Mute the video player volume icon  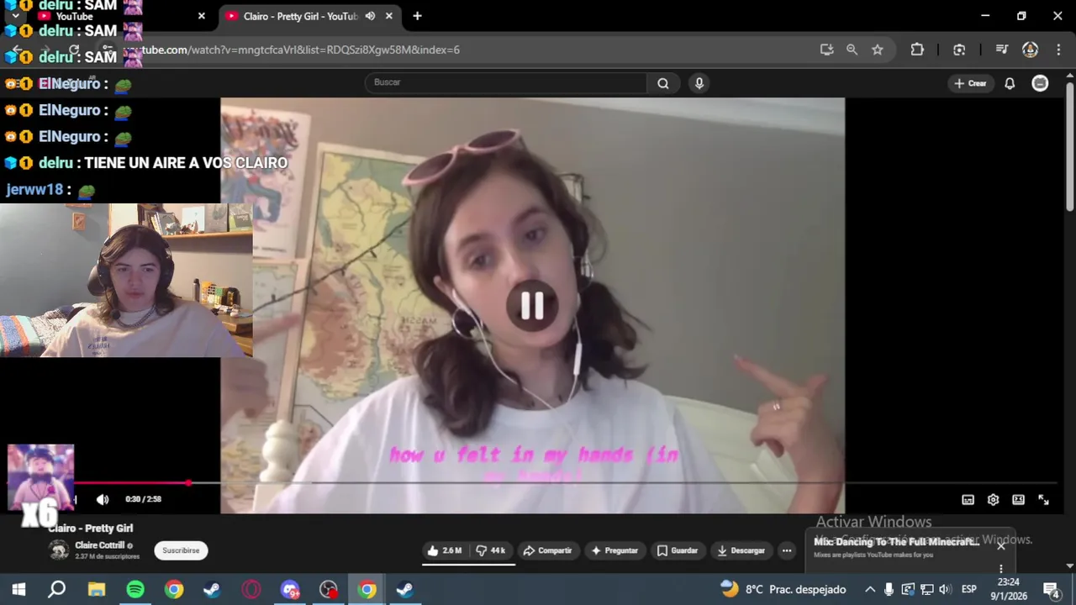point(103,499)
